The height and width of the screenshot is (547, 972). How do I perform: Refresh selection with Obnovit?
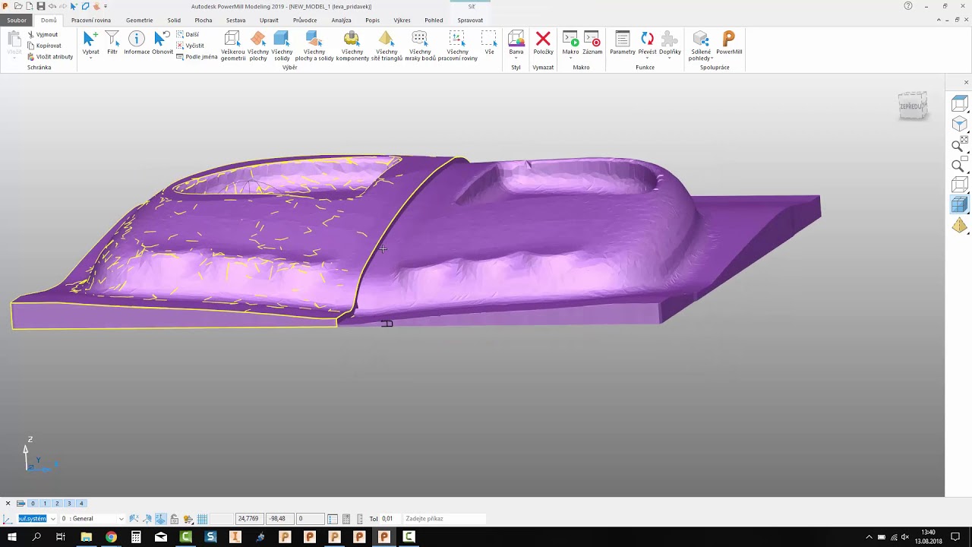163,43
